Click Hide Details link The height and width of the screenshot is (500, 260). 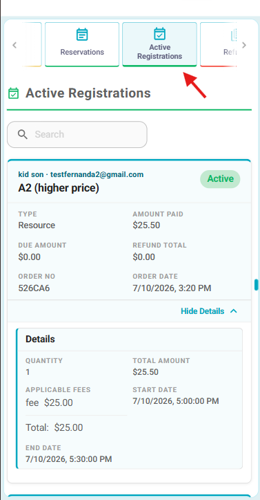coord(203,311)
